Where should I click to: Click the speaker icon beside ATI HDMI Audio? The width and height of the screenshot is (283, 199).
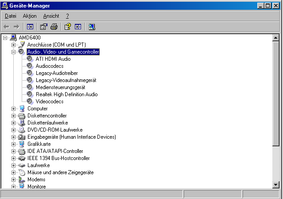pos(30,59)
